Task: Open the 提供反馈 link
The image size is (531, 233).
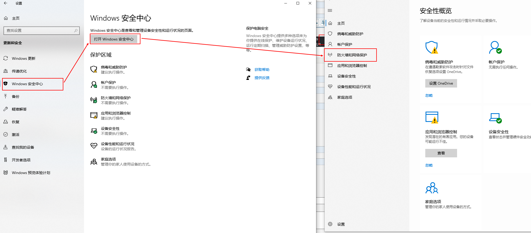Action: [x=262, y=78]
